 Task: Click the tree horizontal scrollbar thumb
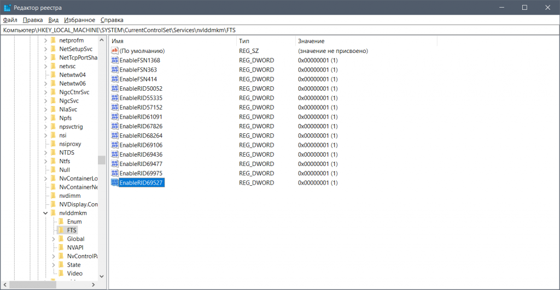(x=33, y=285)
